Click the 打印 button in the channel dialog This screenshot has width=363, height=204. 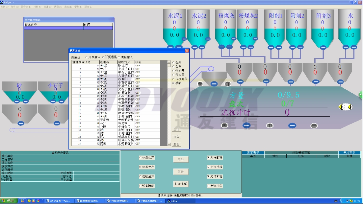click(x=176, y=137)
